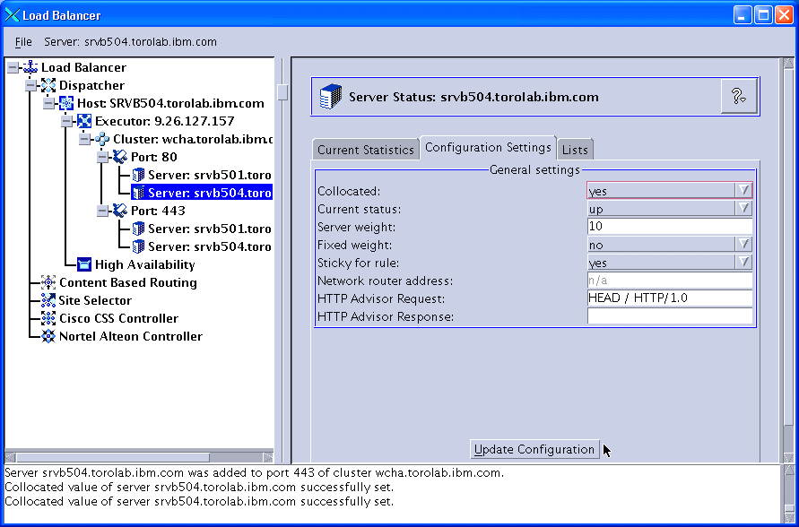This screenshot has height=527, width=799.
Task: Click the Nortel Alteon Controller icon
Action: point(48,336)
